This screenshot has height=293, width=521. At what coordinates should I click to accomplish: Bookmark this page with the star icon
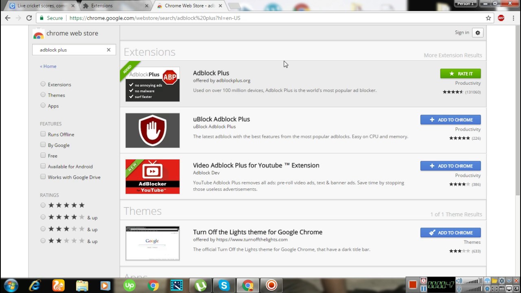[x=488, y=18]
